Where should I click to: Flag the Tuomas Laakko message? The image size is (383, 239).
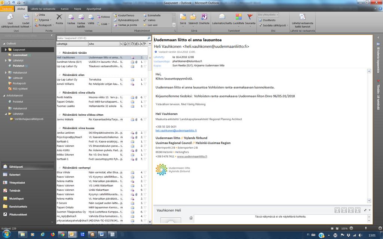[145, 106]
